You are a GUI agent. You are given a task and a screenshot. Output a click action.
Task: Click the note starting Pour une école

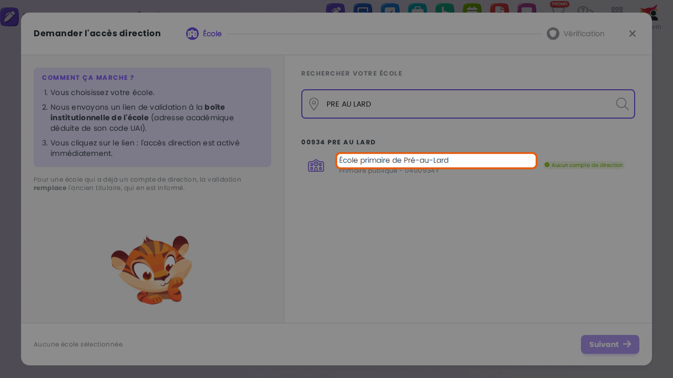pos(138,184)
